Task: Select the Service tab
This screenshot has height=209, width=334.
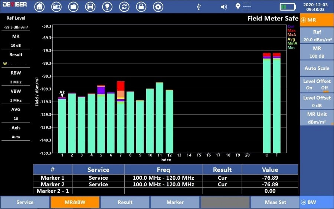Action: click(x=25, y=202)
